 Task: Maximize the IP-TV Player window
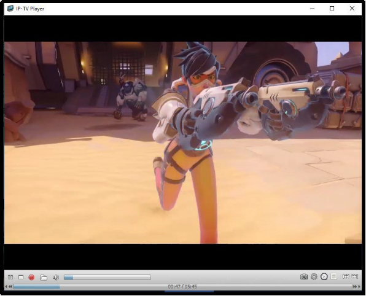click(332, 9)
